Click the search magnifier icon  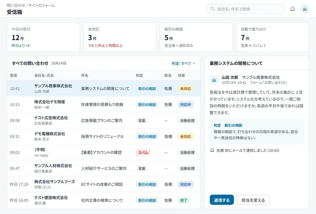(x=213, y=9)
